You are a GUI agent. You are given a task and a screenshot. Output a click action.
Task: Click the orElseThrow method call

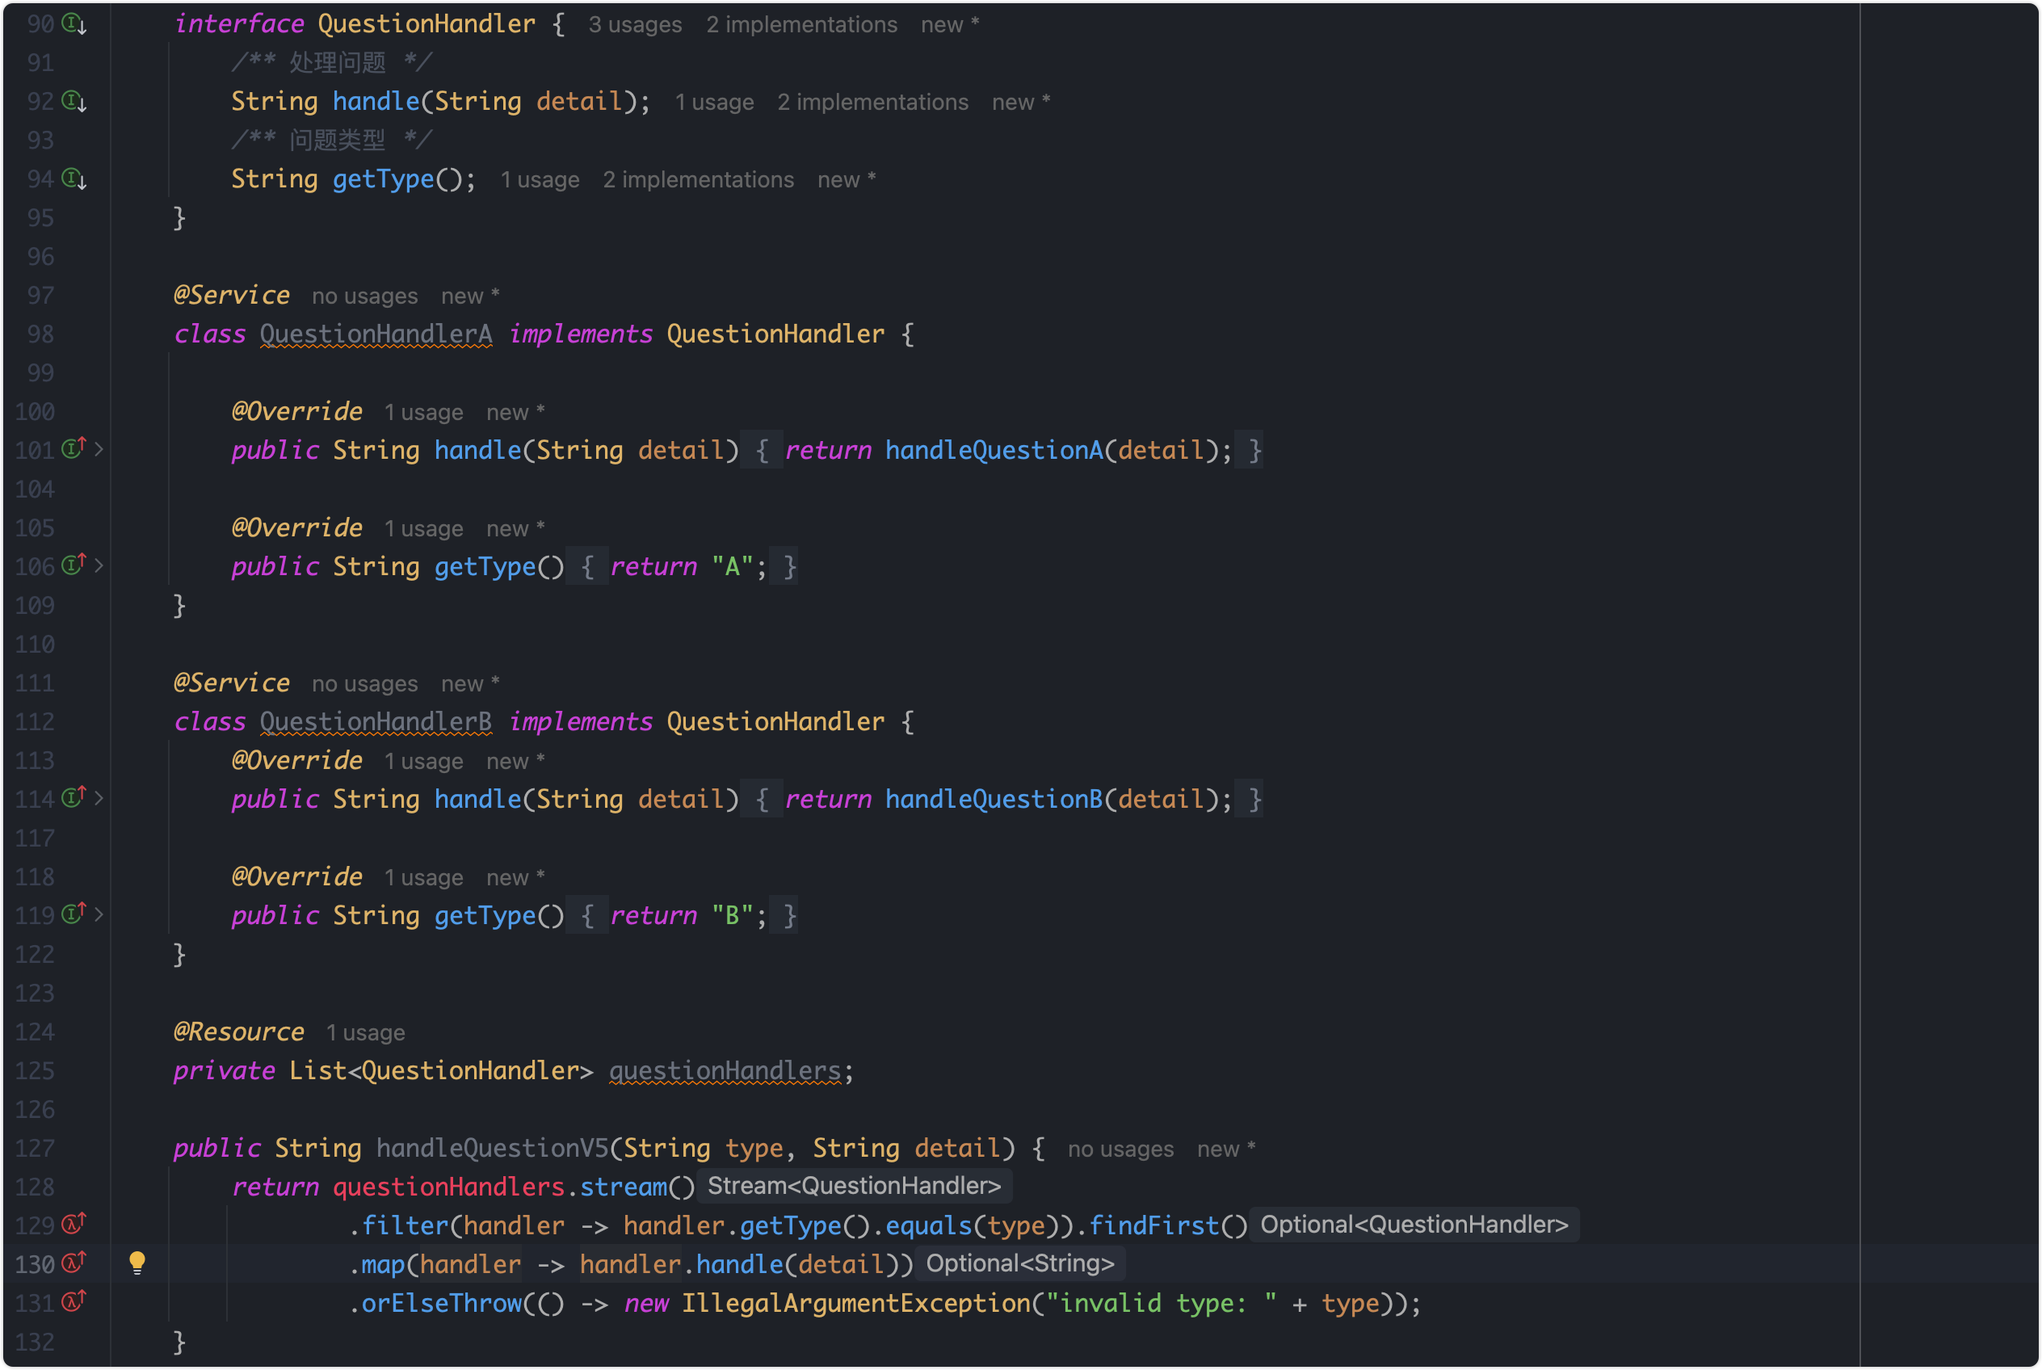pos(441,1303)
